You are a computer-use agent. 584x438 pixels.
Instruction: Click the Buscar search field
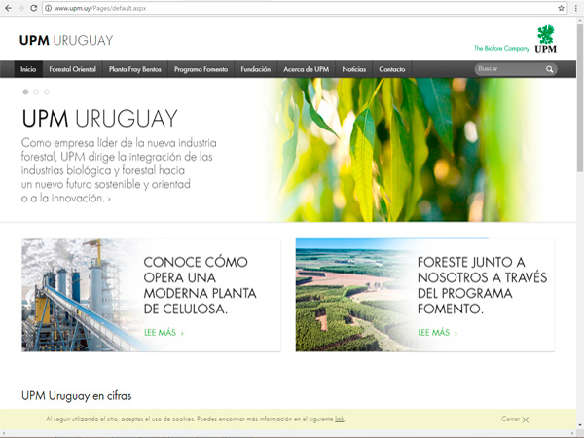point(508,70)
